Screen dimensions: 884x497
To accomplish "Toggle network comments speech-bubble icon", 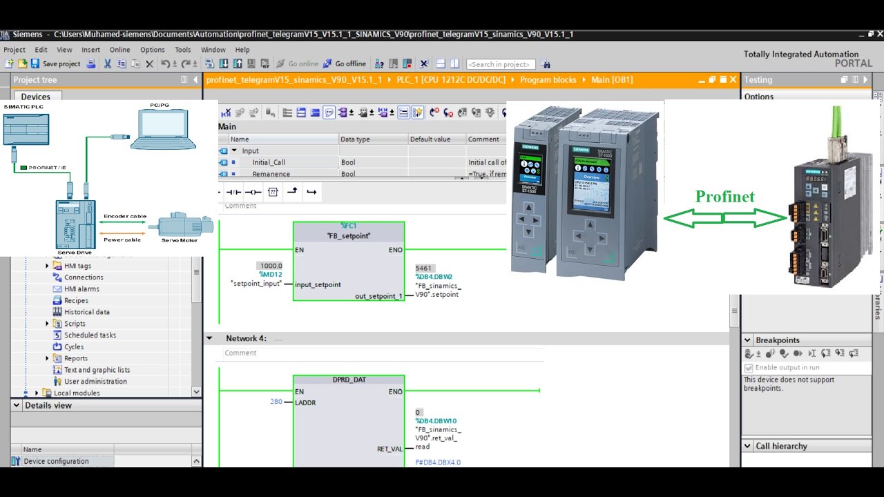I will click(x=329, y=113).
